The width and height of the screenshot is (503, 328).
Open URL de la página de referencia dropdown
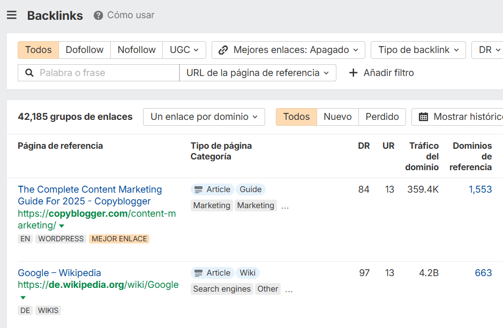(x=258, y=73)
